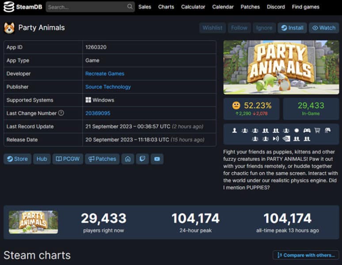
Task: Click the 29,433 players right now figure
Action: coord(103,218)
